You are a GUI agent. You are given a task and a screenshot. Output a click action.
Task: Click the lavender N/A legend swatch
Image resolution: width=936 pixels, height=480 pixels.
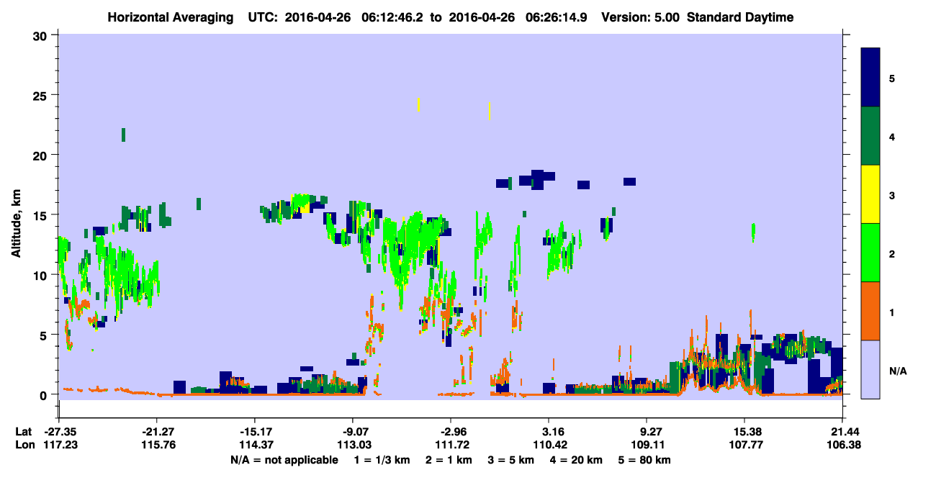pos(870,369)
